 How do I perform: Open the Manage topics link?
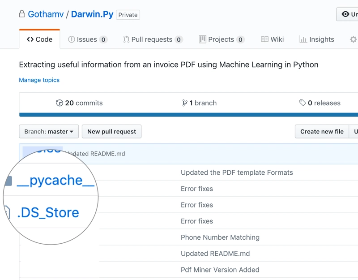pos(39,80)
